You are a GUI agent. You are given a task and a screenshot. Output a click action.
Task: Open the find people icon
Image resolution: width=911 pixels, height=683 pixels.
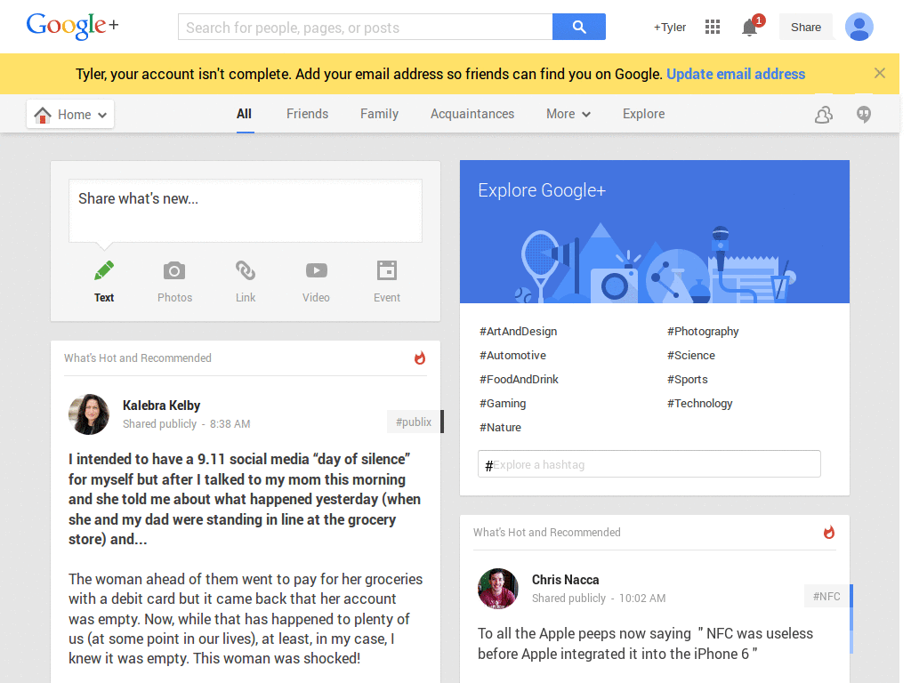point(823,115)
